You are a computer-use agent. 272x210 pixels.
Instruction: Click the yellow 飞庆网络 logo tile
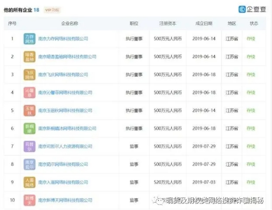click(x=29, y=75)
